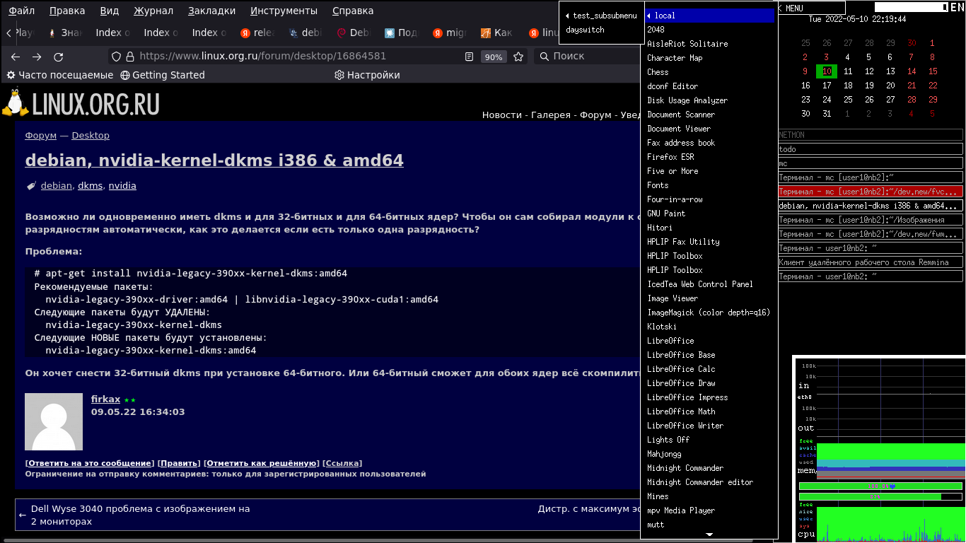966x543 pixels.
Task: Switch to the Yandex rele tab
Action: coord(257,33)
